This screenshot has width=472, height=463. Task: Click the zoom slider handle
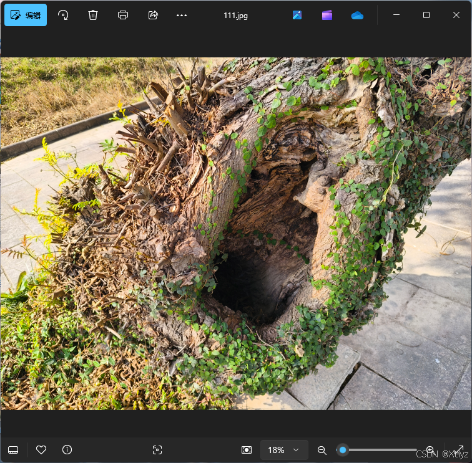[x=343, y=450]
